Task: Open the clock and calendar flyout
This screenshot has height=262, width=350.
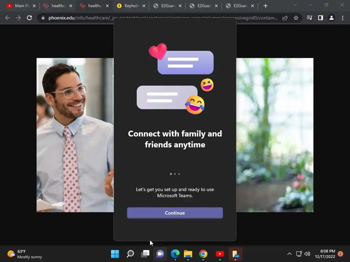Action: [x=325, y=254]
